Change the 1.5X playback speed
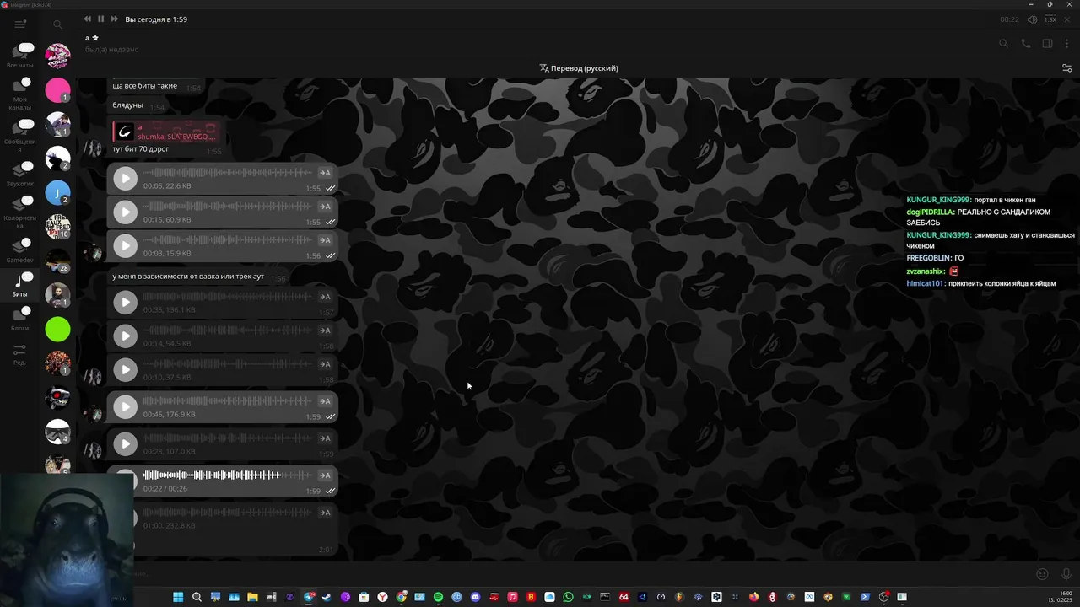This screenshot has width=1080, height=607. (x=1050, y=19)
